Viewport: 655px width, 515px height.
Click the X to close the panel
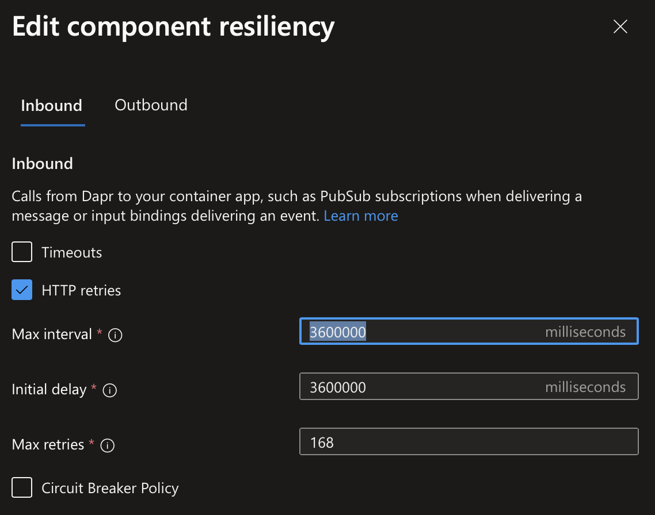pyautogui.click(x=620, y=26)
